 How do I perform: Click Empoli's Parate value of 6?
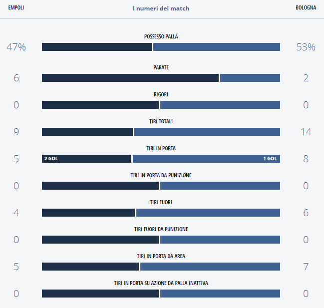16,78
